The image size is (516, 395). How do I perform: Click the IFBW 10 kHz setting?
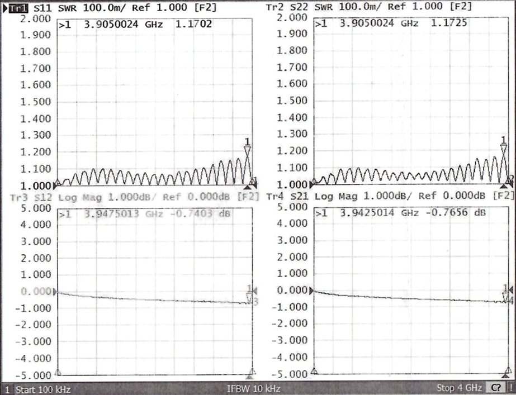(x=253, y=388)
